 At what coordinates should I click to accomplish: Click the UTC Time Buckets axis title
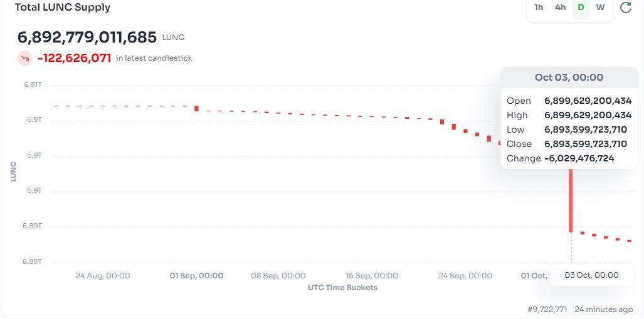coord(342,288)
